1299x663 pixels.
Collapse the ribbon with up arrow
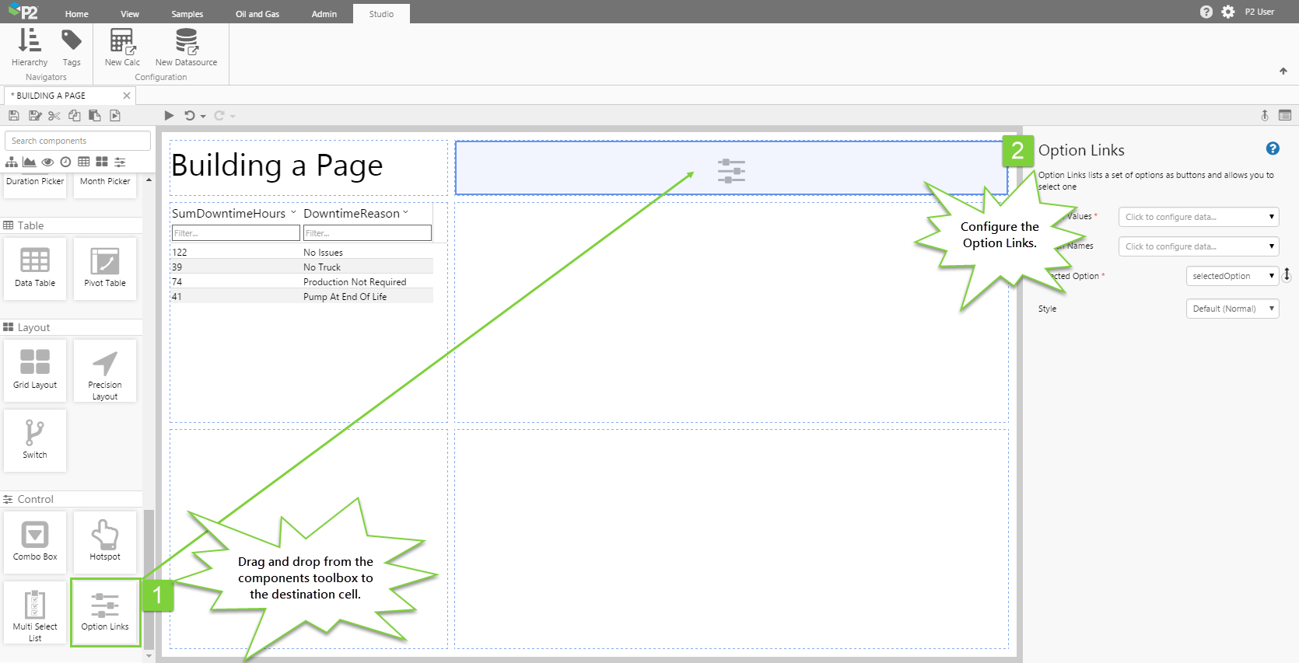click(1283, 71)
